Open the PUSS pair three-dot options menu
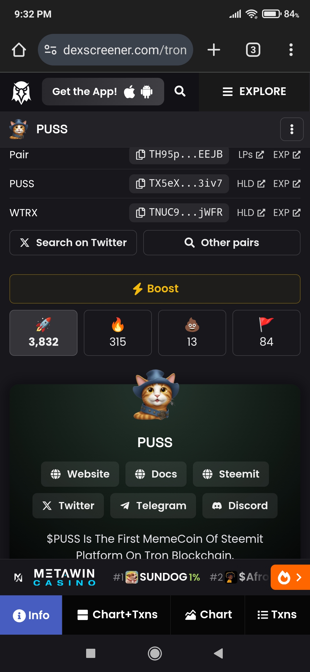Viewport: 310px width, 672px height. coord(292,129)
